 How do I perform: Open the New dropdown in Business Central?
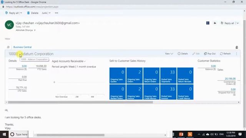pyautogui.click(x=169, y=54)
